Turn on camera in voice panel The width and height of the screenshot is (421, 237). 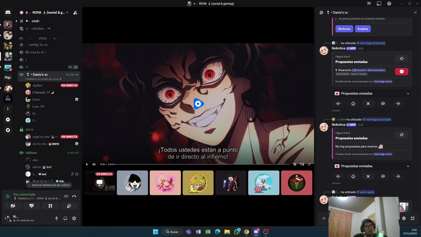tap(13, 206)
